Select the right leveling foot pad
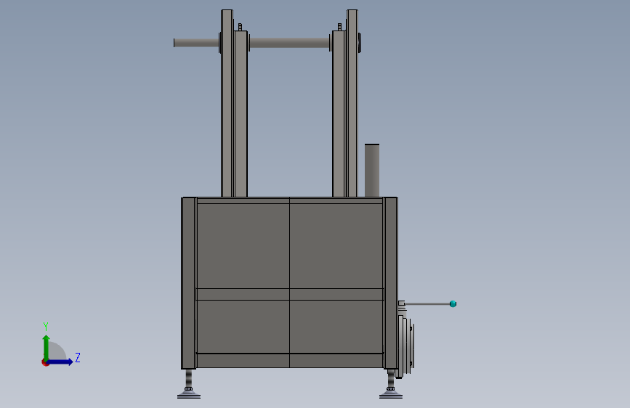Viewport: 630px width, 408px height. 390,395
